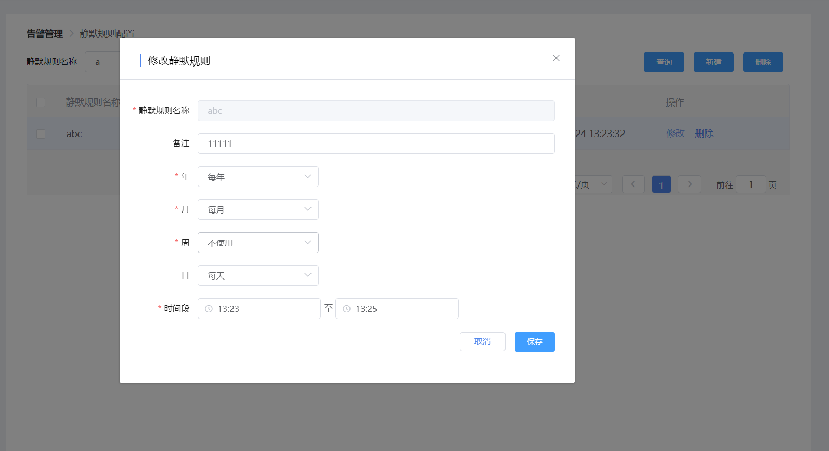Go to previous page arrow in pagination
This screenshot has height=451, width=829.
point(633,184)
